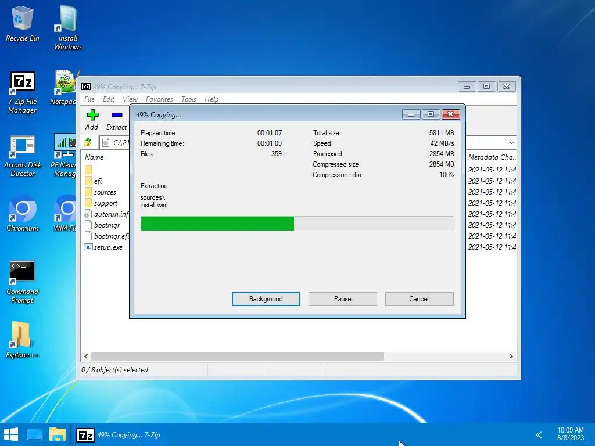Click the 7-Zip copying taskbar button
Viewport: 595px width, 446px height.
click(119, 434)
